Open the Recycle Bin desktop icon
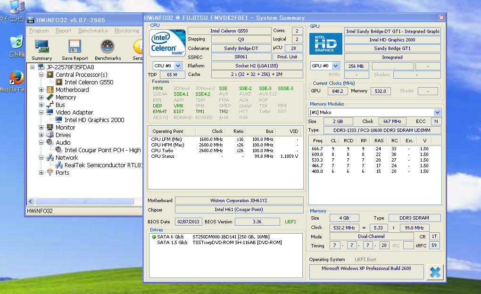The image size is (481, 294). 17,42
